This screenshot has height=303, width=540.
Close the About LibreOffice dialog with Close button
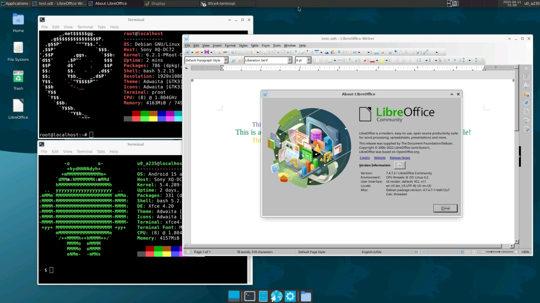[x=445, y=208]
